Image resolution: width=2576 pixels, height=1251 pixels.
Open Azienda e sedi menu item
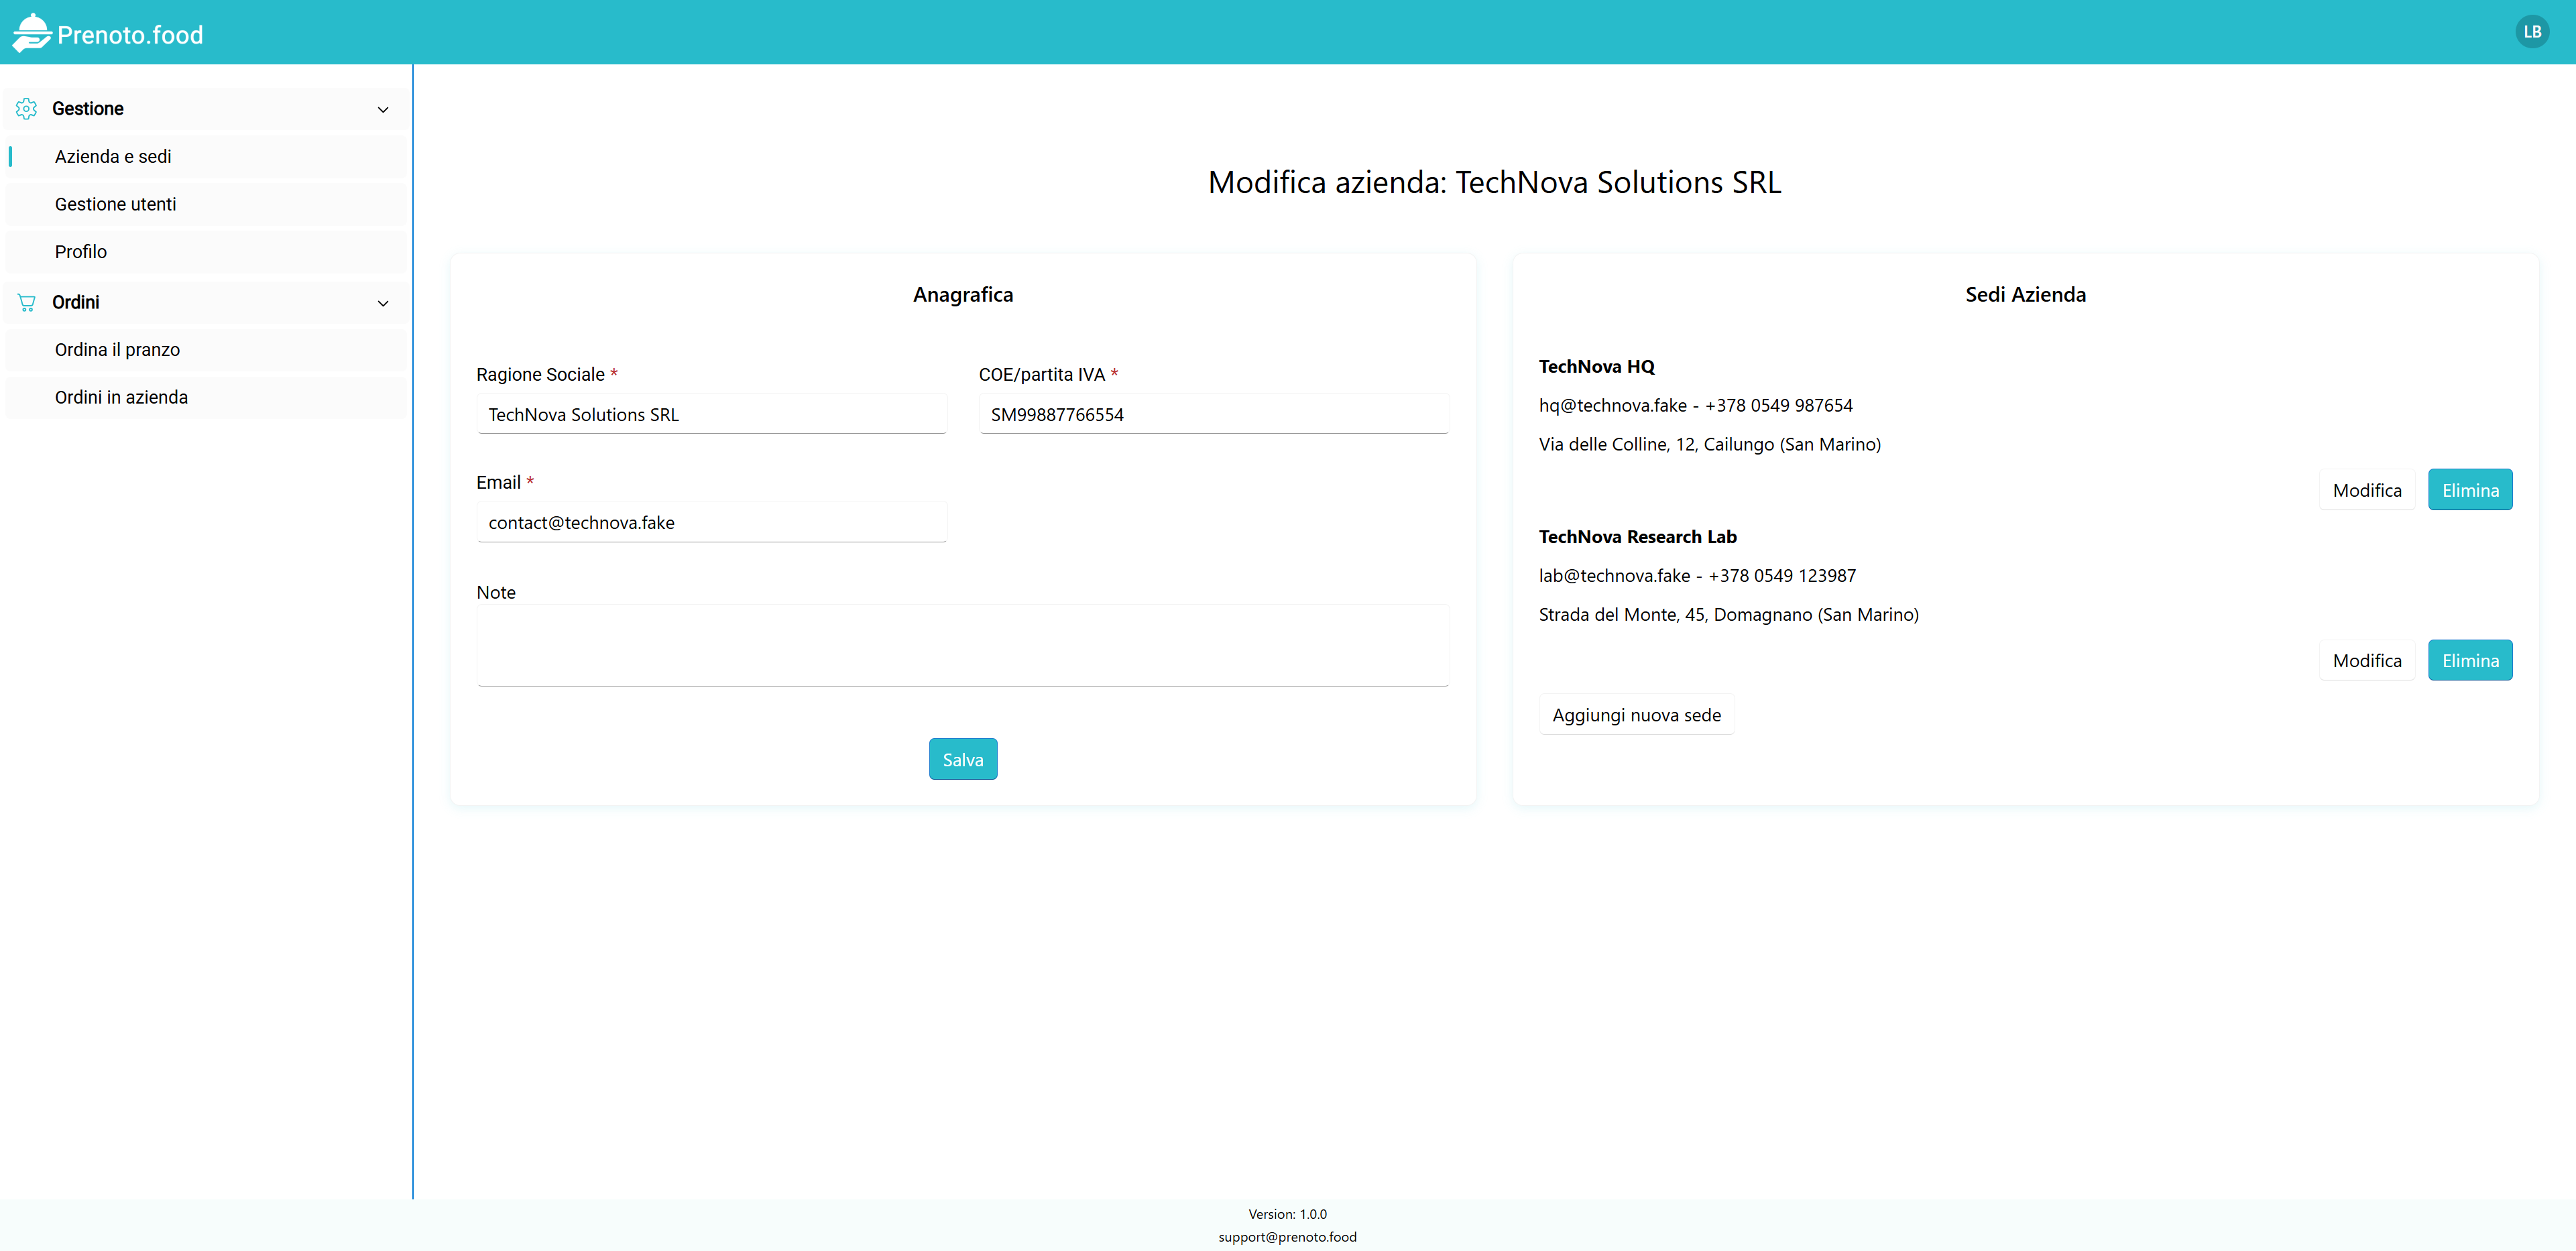tap(113, 156)
